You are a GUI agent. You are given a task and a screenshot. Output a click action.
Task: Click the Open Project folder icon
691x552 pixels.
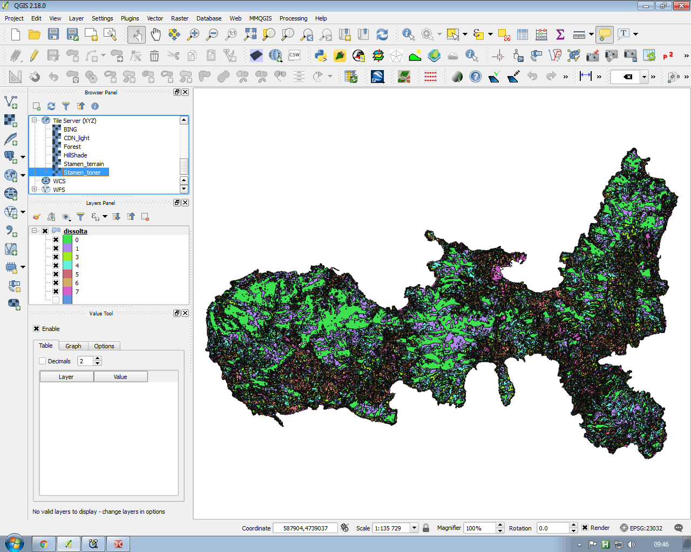coord(34,34)
